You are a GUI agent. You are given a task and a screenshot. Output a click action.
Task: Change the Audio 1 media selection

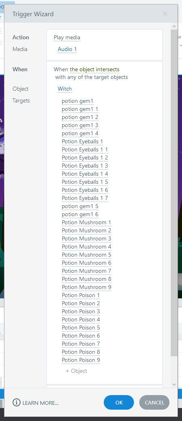(x=67, y=49)
